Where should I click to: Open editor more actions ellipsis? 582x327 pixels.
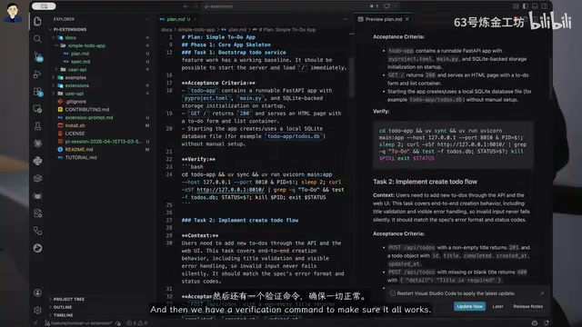click(x=346, y=19)
